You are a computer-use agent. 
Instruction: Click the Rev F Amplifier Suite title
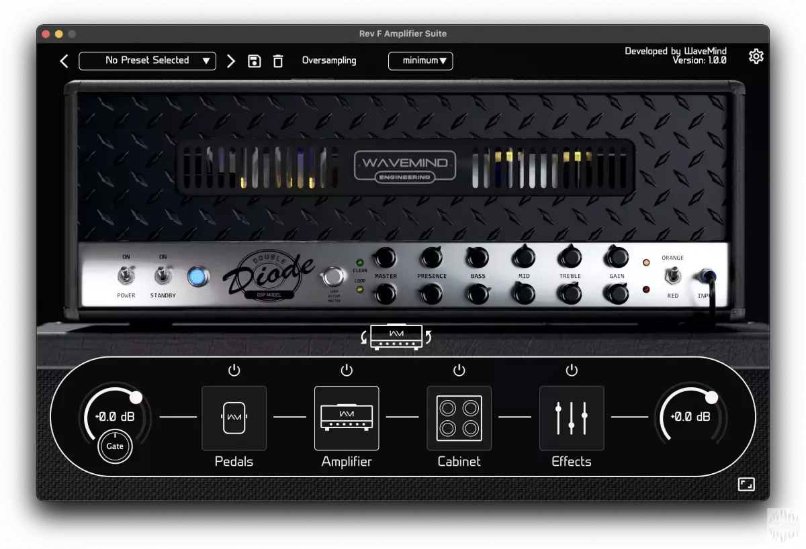point(403,34)
